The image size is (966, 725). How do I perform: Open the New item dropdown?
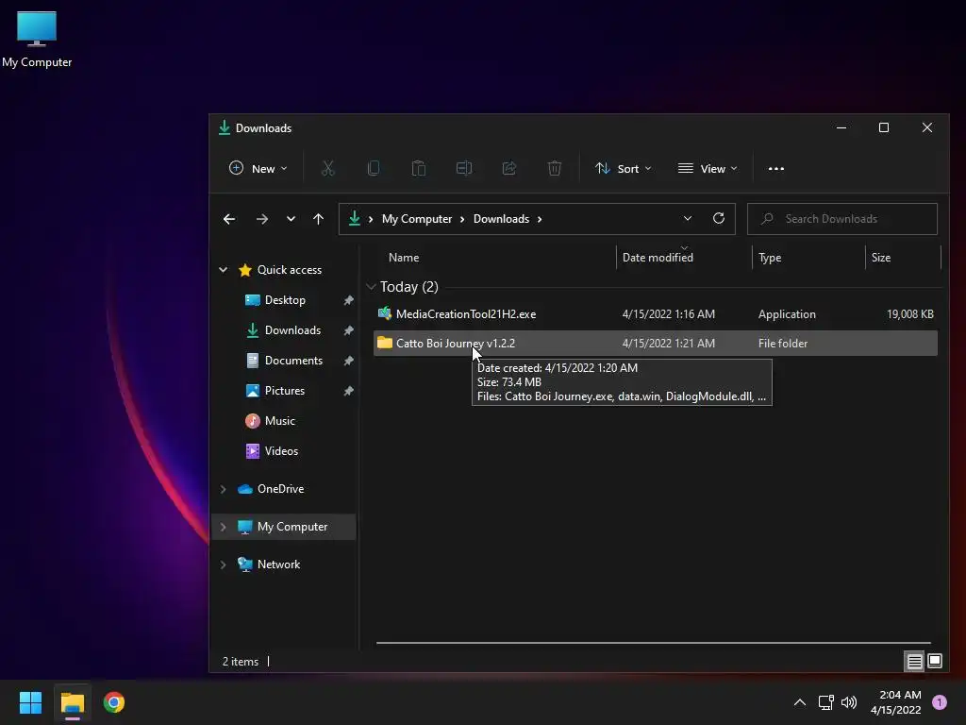[x=258, y=168]
